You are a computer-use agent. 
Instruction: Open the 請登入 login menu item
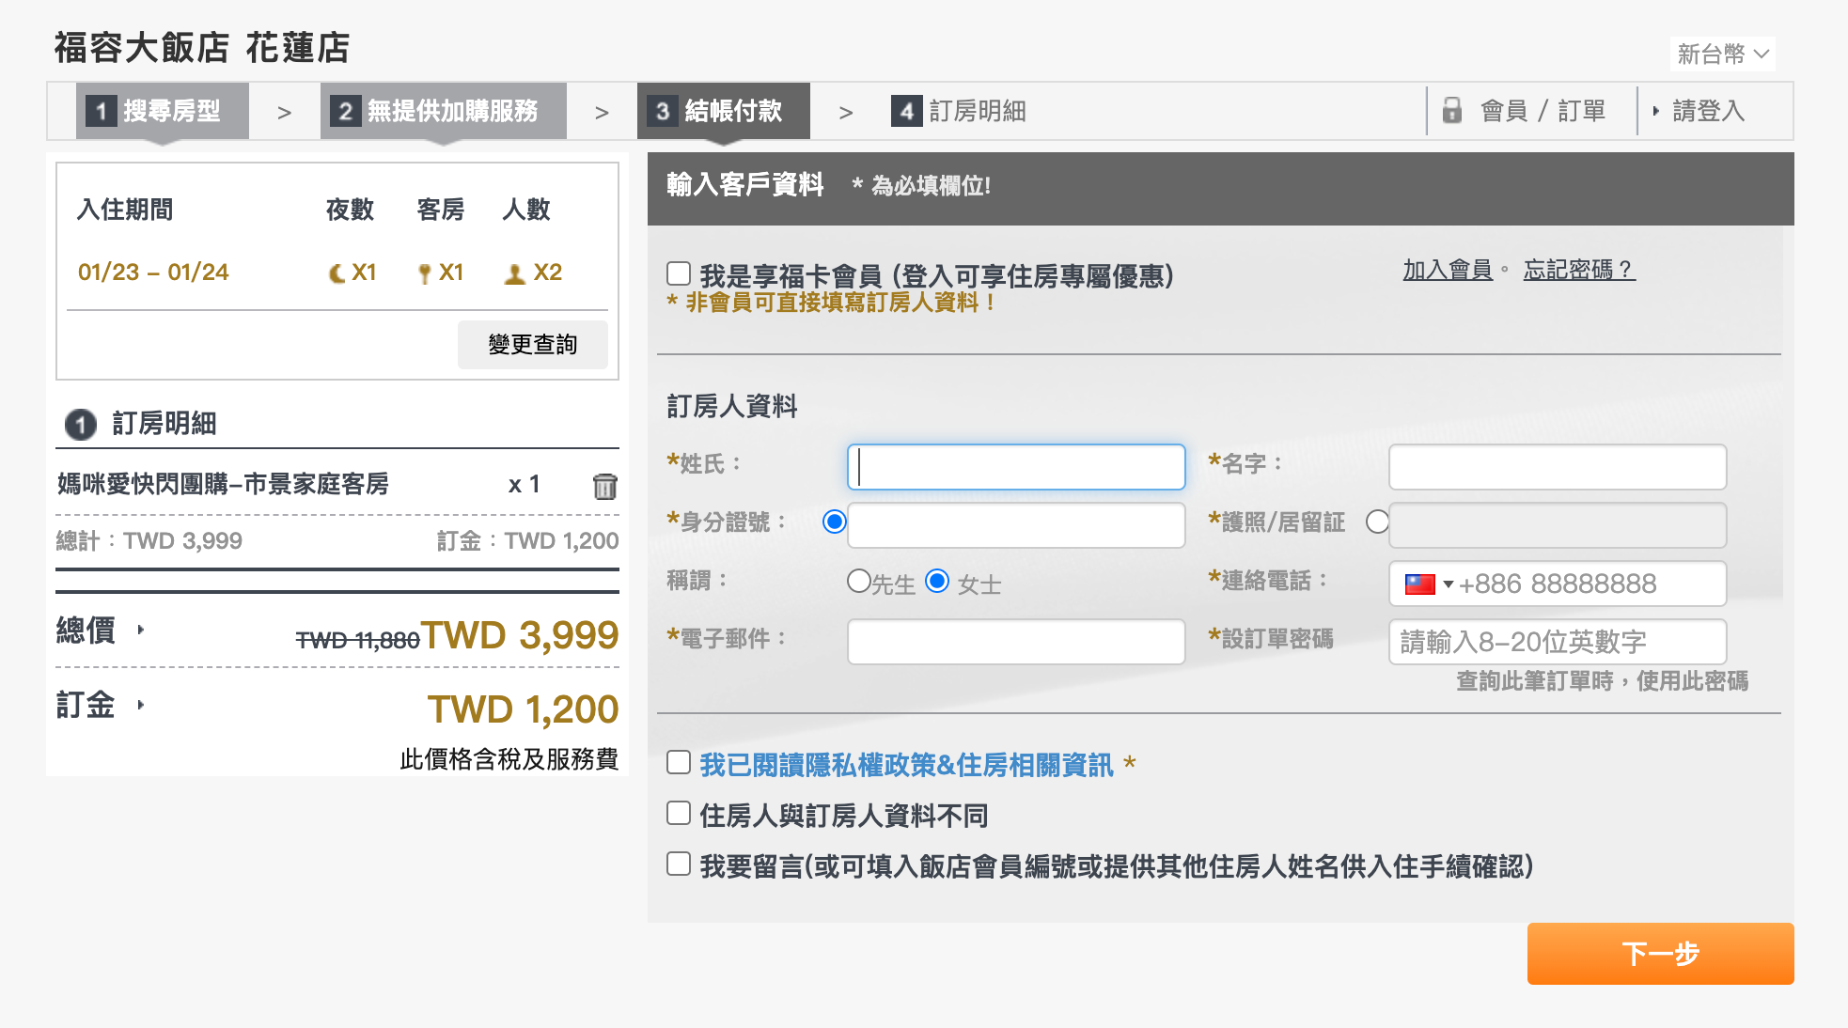[x=1707, y=111]
